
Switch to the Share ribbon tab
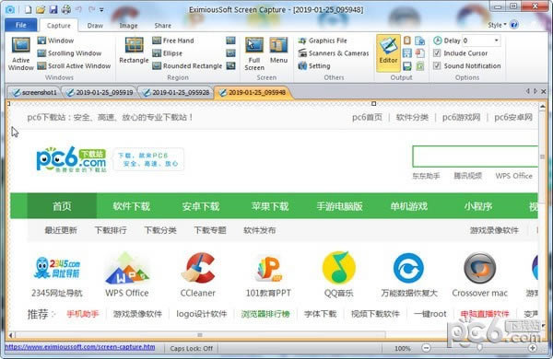tap(162, 26)
